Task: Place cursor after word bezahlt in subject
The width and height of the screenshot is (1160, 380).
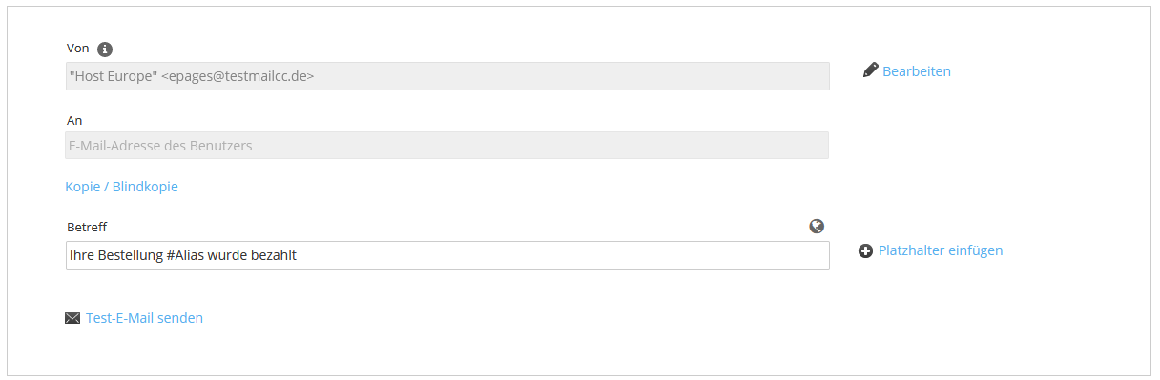Action: click(298, 255)
